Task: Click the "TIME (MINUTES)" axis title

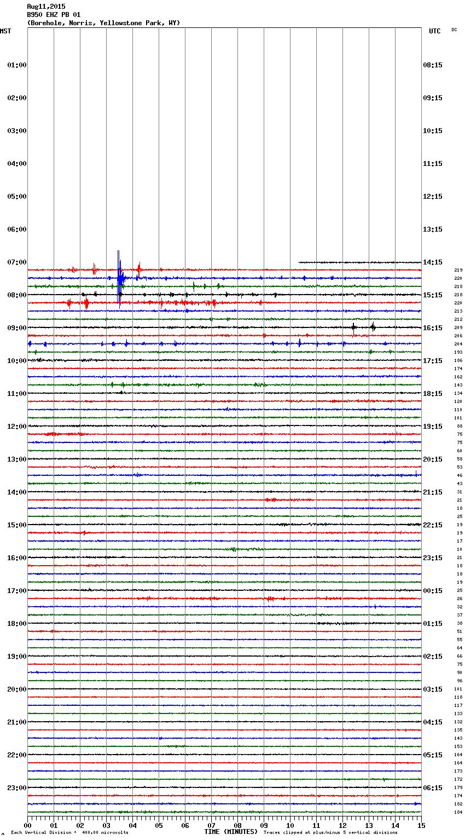Action: coord(231,832)
